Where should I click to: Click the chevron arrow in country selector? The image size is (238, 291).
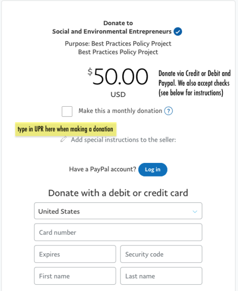(195, 211)
